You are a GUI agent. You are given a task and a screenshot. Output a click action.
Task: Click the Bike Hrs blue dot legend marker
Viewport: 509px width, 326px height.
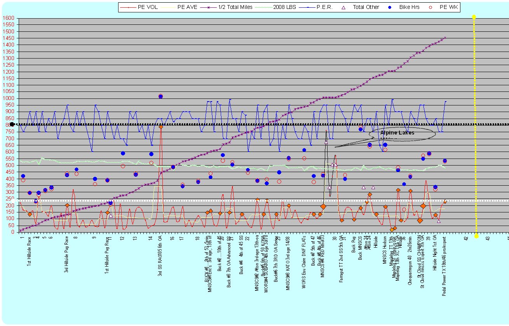click(390, 7)
